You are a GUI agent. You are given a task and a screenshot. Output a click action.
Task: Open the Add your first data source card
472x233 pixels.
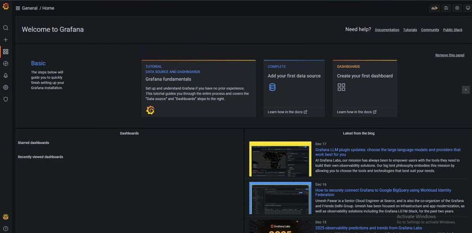pos(294,88)
